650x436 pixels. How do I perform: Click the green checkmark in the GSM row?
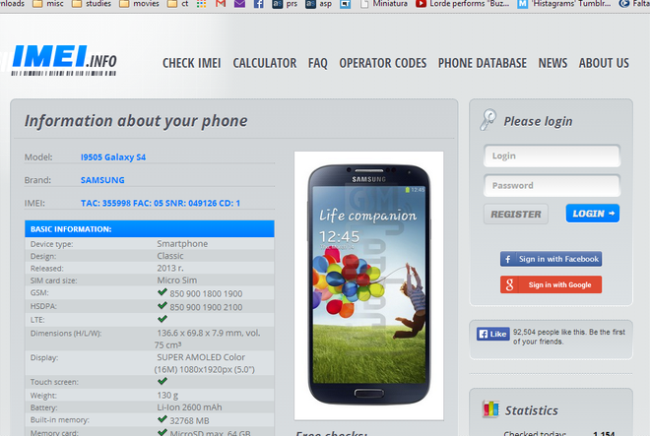[162, 292]
